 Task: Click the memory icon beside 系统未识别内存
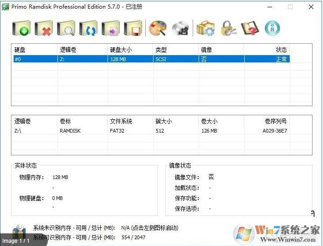click(19, 232)
